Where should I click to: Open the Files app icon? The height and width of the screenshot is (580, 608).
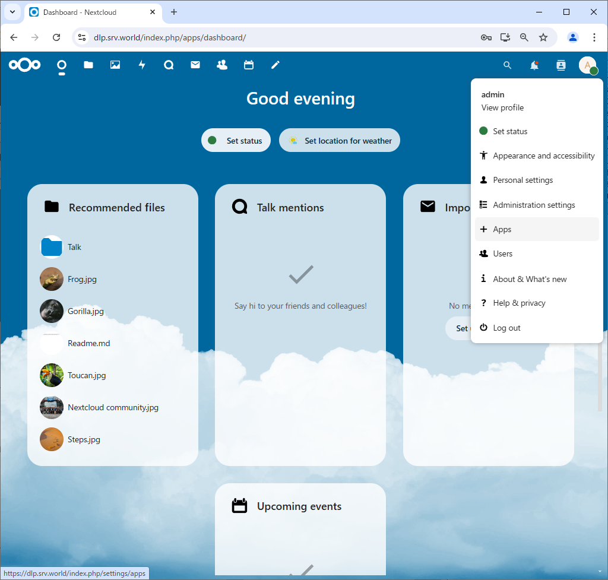tap(88, 65)
